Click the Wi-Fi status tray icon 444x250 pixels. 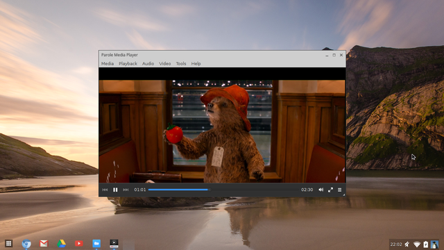pyautogui.click(x=416, y=244)
